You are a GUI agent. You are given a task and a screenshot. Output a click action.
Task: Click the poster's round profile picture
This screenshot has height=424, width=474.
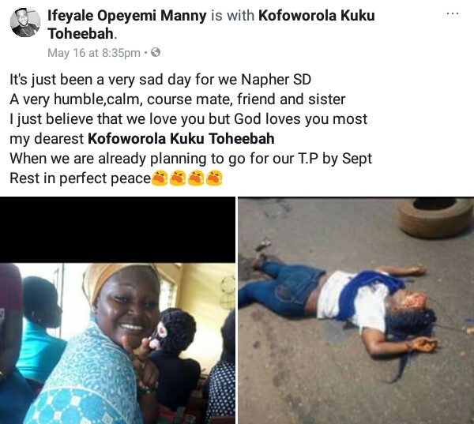tap(25, 24)
